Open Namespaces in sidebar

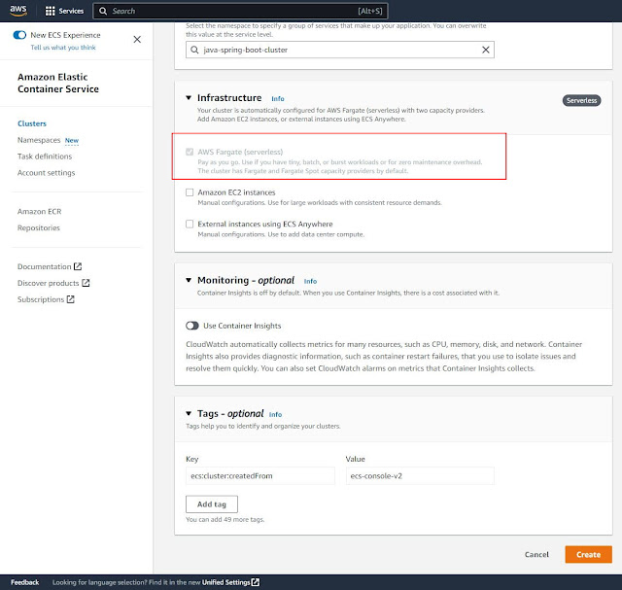[39, 140]
